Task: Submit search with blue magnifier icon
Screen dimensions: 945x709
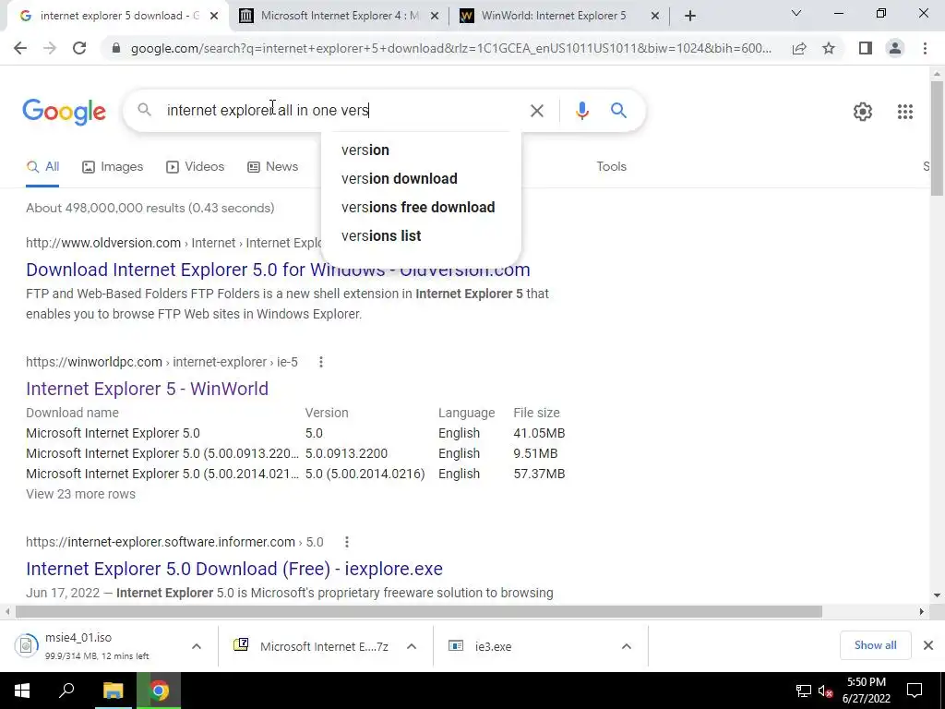Action: (x=618, y=111)
